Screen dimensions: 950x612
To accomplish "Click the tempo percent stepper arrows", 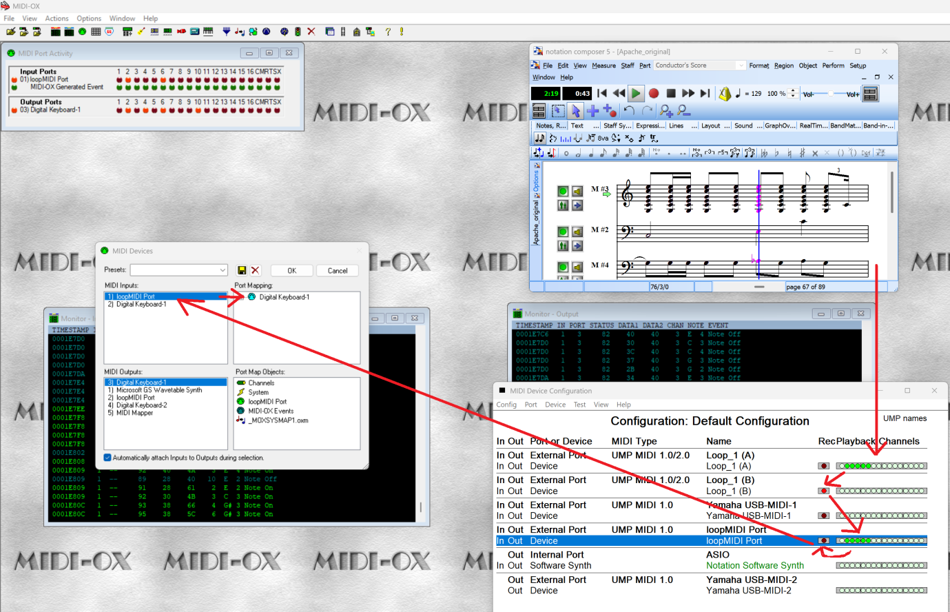I will click(x=793, y=93).
